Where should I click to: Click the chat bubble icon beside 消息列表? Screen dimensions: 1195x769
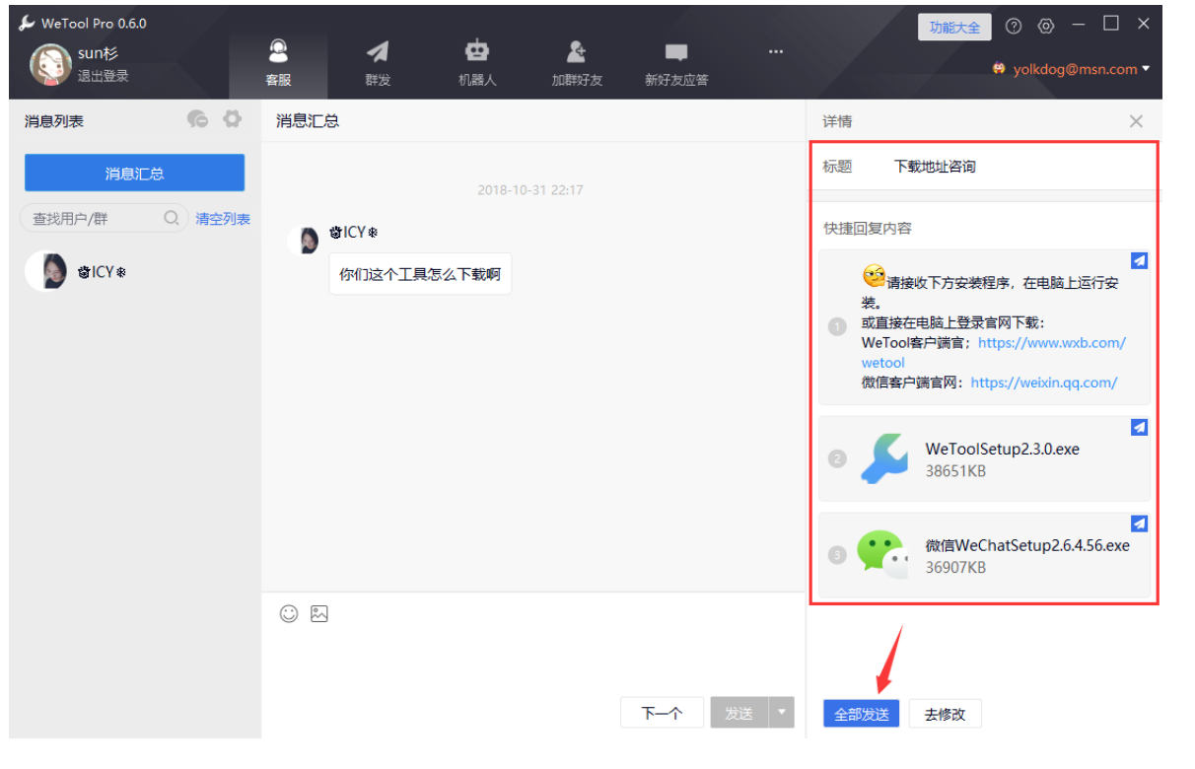click(x=197, y=119)
